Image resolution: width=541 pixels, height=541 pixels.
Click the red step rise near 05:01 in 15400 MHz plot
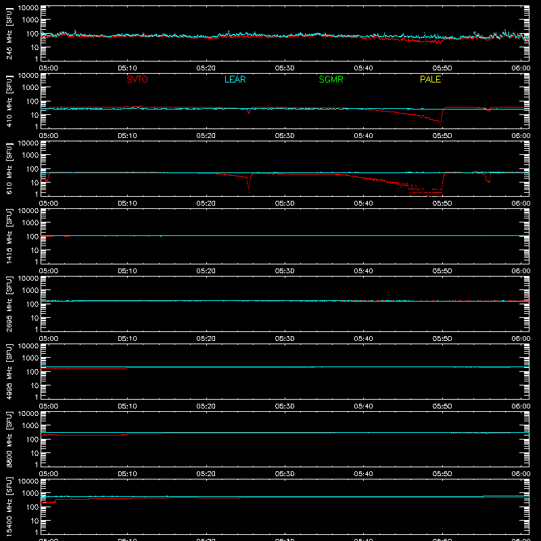[55, 500]
